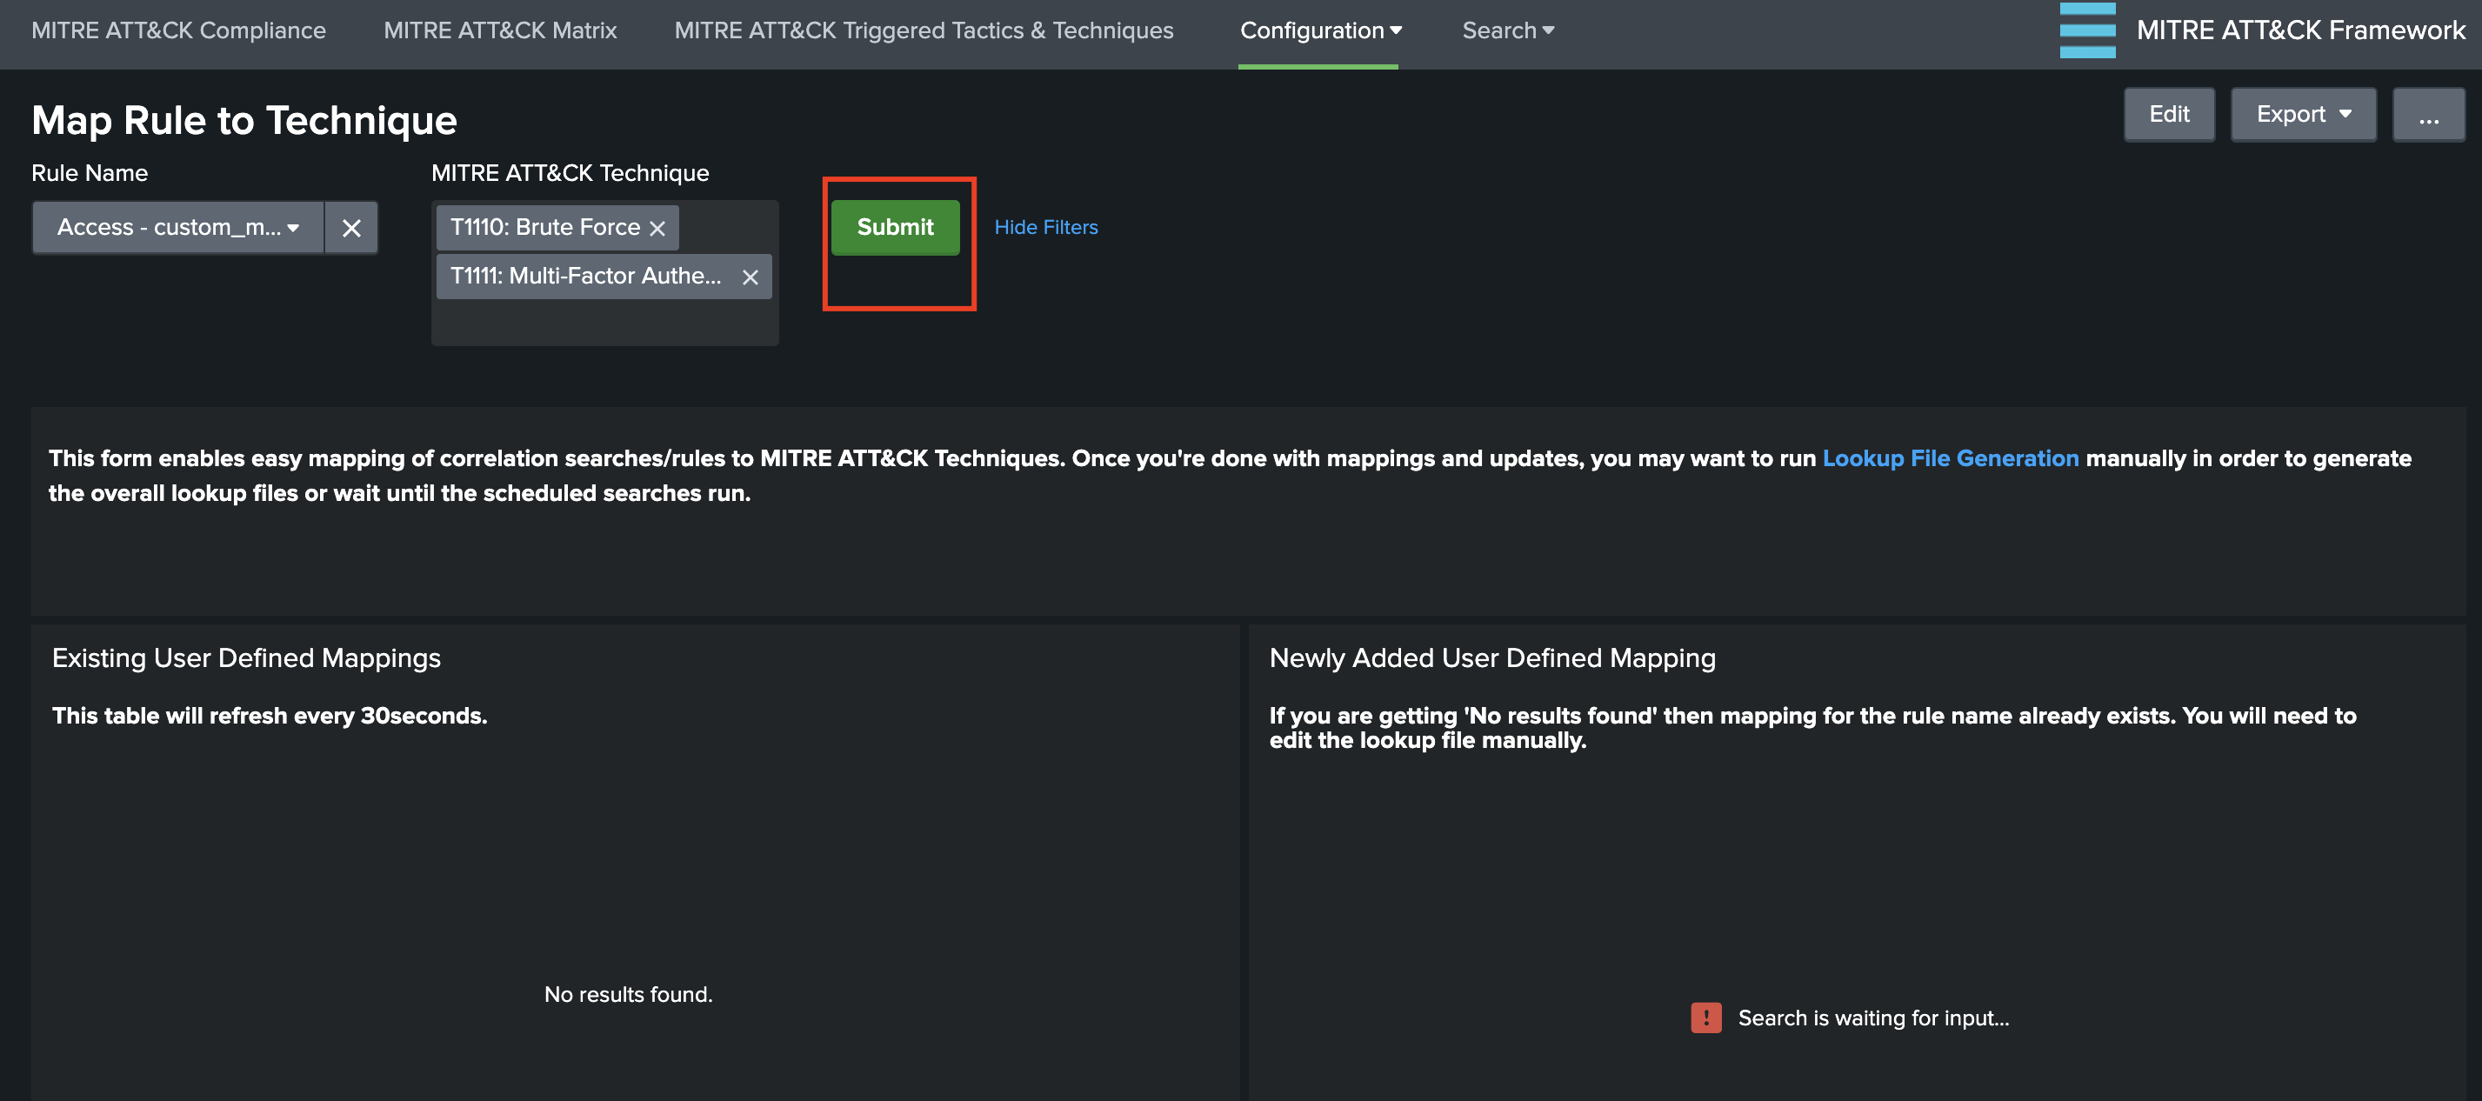Expand the Export dropdown menu
2482x1101 pixels.
2303,115
